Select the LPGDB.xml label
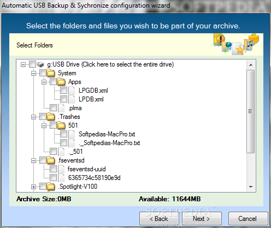 pos(93,91)
